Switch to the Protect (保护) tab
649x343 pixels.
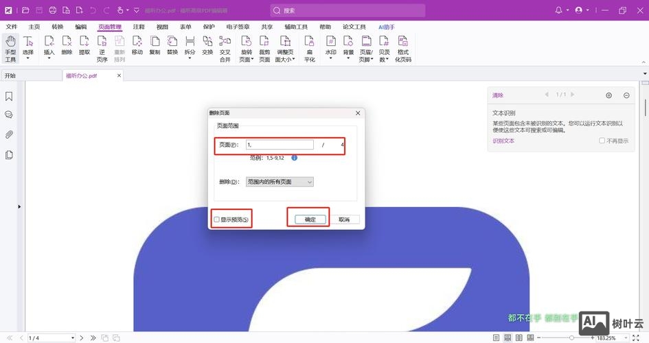point(209,27)
